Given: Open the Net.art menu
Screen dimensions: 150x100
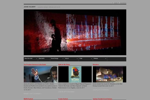Looking at the screenshot, I should [x=71, y=59].
